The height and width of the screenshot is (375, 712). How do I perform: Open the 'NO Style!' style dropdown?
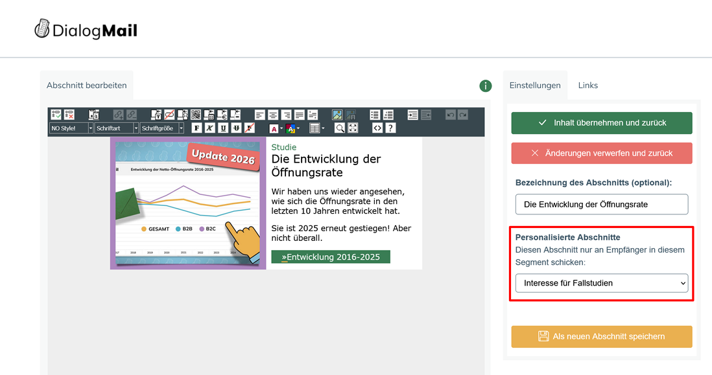click(71, 128)
